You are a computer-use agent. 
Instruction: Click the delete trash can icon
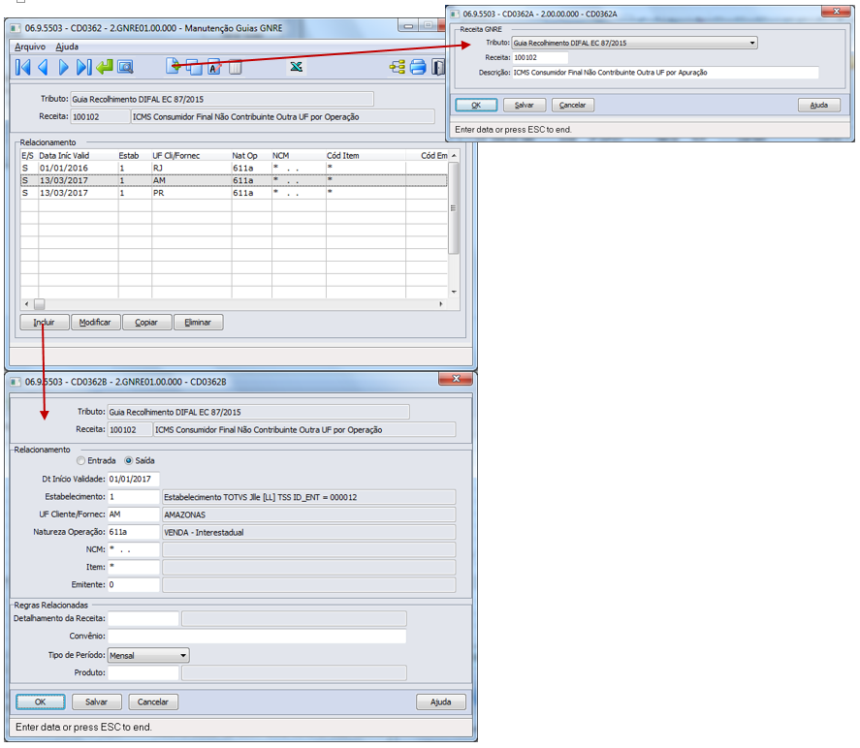click(x=235, y=68)
